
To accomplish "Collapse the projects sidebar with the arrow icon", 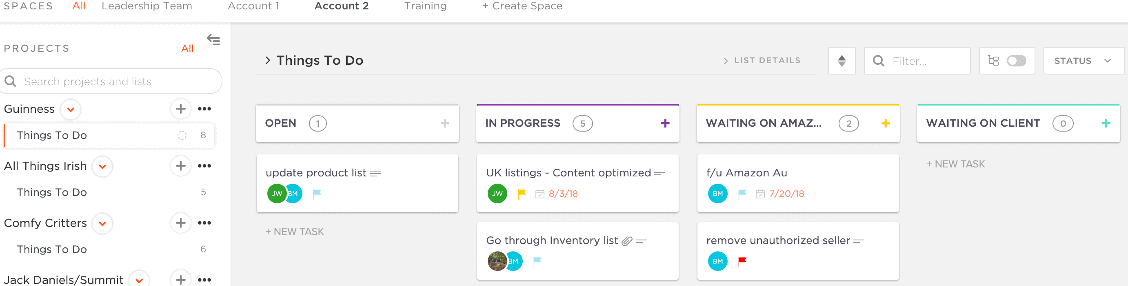I will 213,40.
